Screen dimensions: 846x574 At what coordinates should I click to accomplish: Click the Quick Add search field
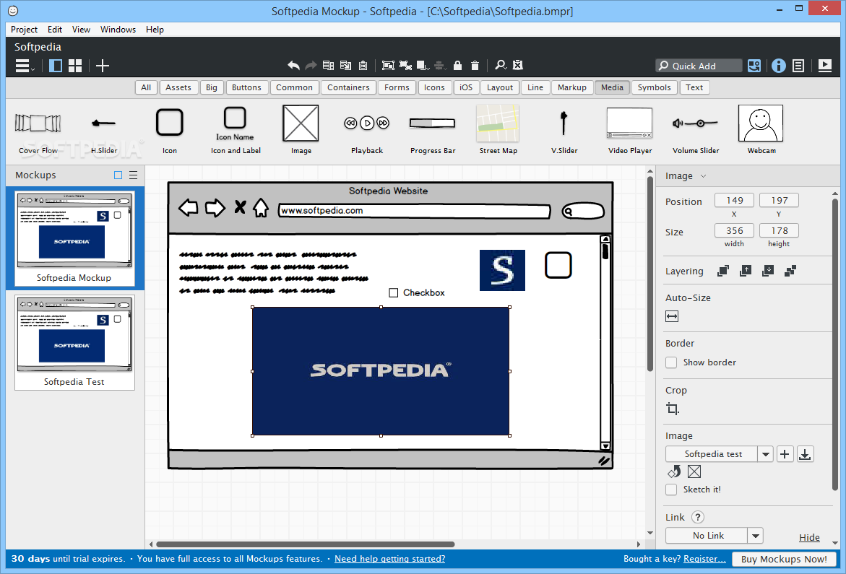click(699, 66)
